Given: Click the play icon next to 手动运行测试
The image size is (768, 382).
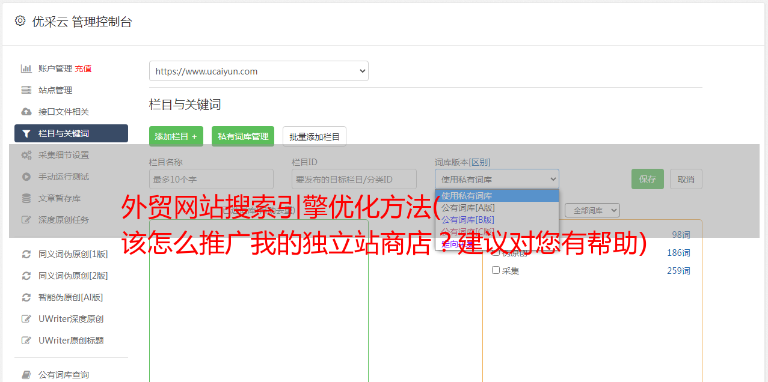Looking at the screenshot, I should (26, 177).
